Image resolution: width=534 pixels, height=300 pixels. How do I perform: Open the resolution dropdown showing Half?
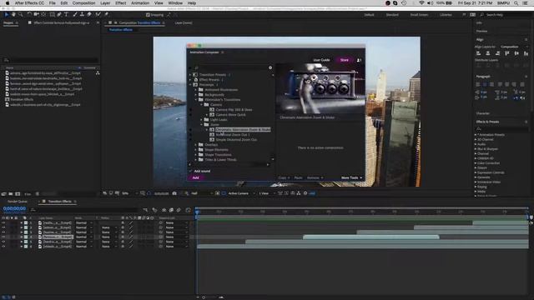201,193
